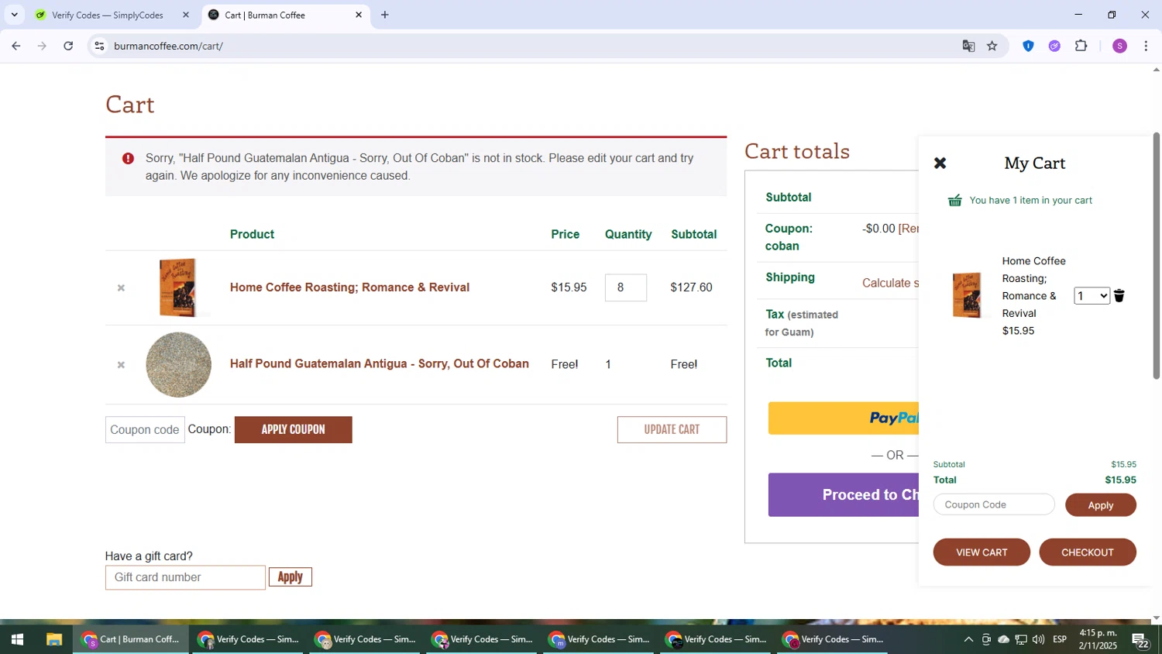Viewport: 1162px width, 654px height.
Task: Bookmark this page with star icon
Action: (992, 46)
